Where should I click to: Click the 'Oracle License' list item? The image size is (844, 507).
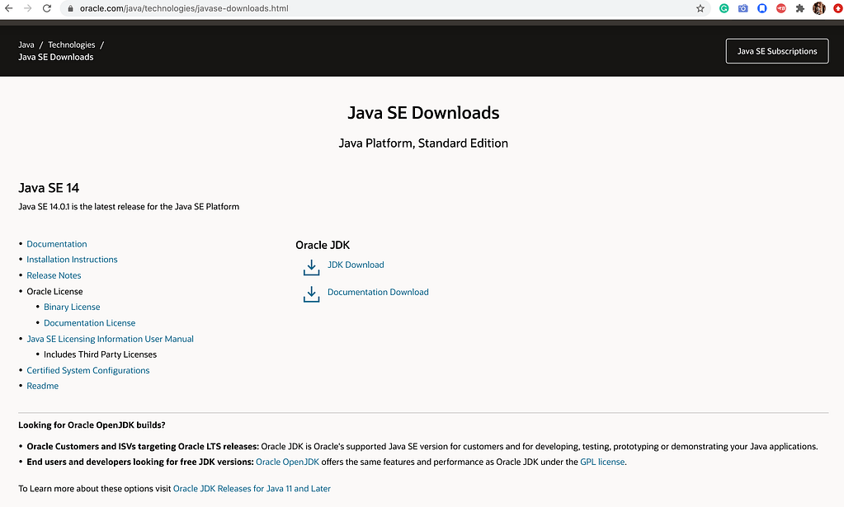pyautogui.click(x=54, y=291)
